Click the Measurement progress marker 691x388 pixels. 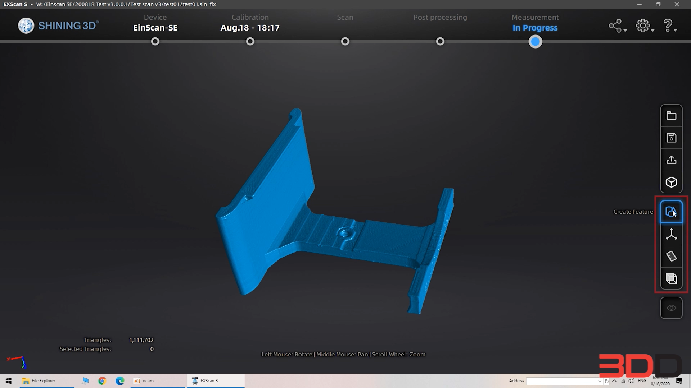535,42
